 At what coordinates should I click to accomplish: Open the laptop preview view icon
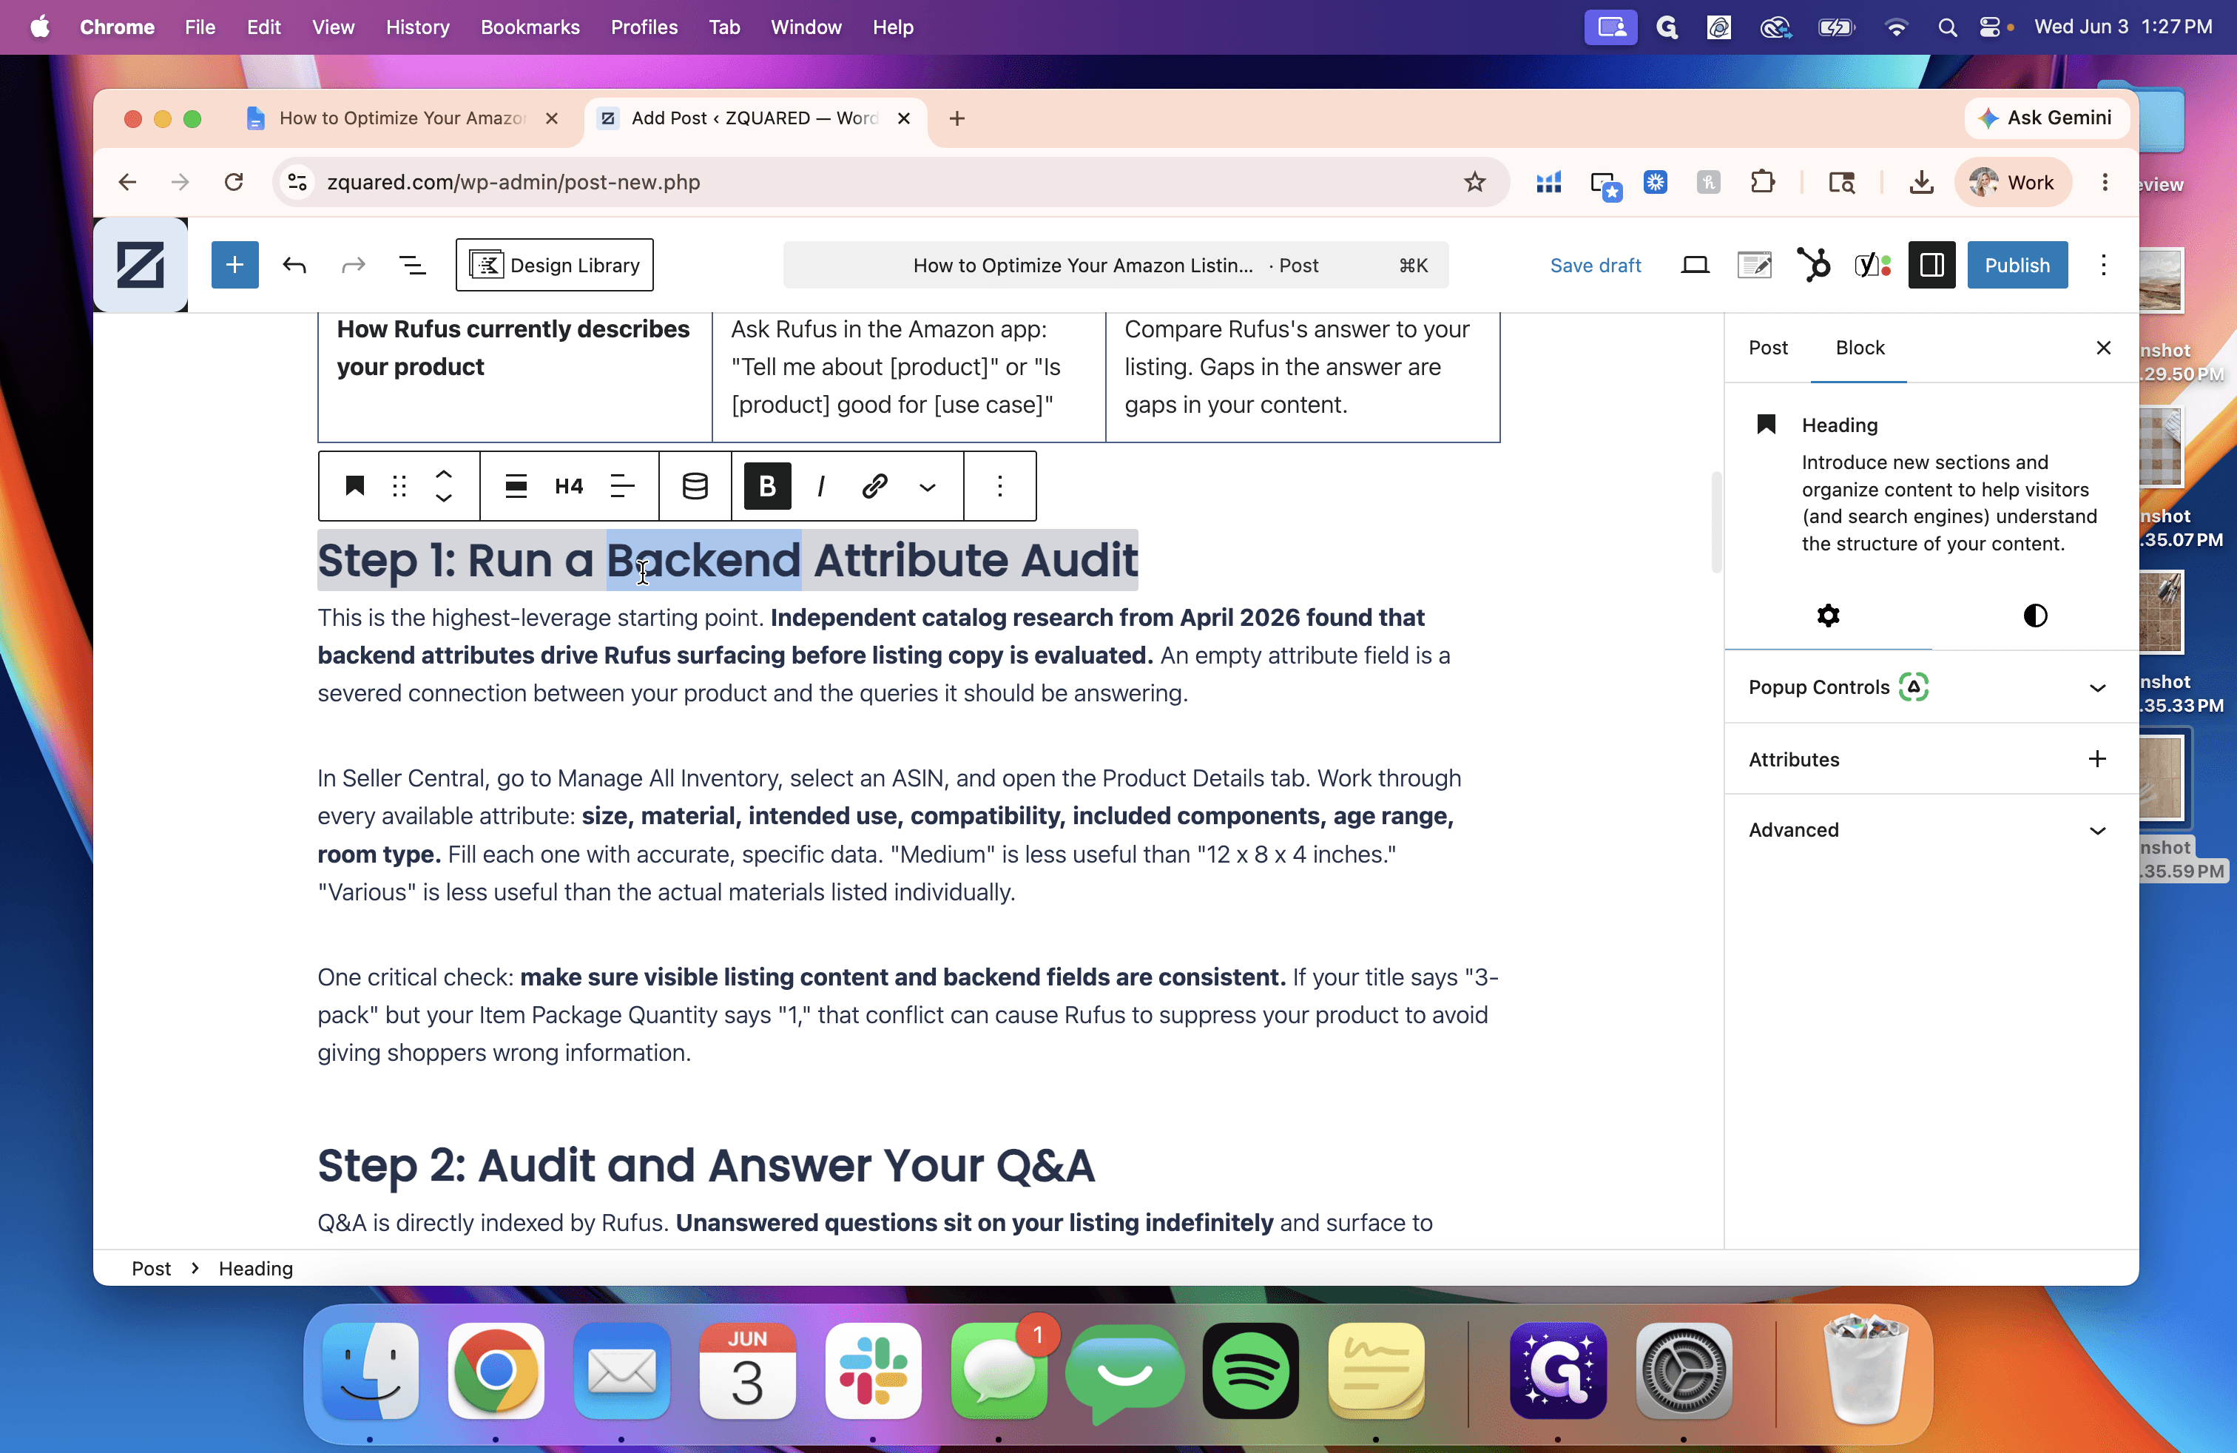point(1695,265)
